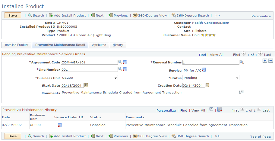275x141 pixels.
Task: Open Health Conscious.com customer link
Action: (x=210, y=23)
